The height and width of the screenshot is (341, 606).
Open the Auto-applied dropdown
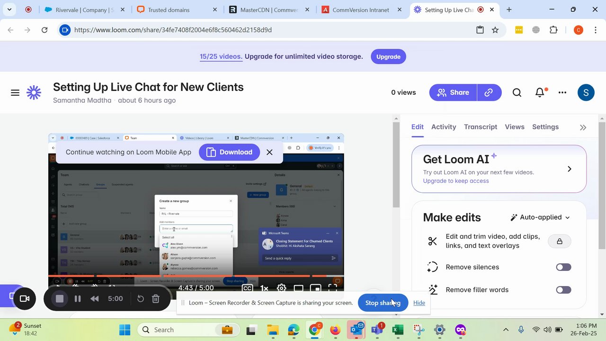[540, 217]
